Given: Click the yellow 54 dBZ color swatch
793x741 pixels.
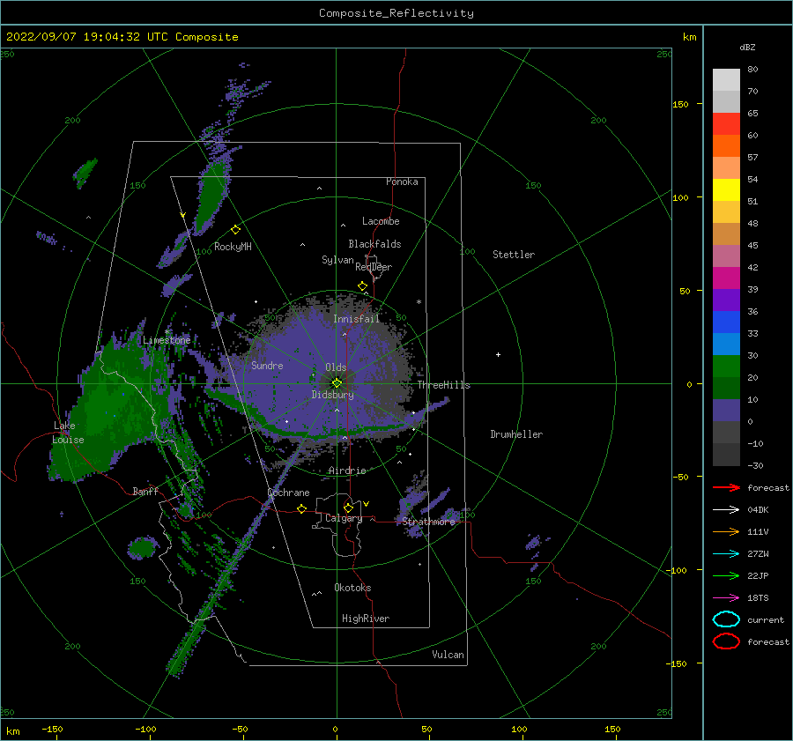Looking at the screenshot, I should point(726,190).
